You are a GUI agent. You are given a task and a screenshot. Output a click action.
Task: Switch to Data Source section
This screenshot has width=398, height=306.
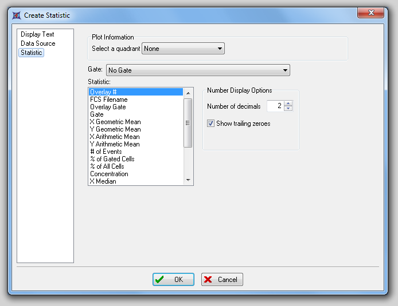[38, 43]
